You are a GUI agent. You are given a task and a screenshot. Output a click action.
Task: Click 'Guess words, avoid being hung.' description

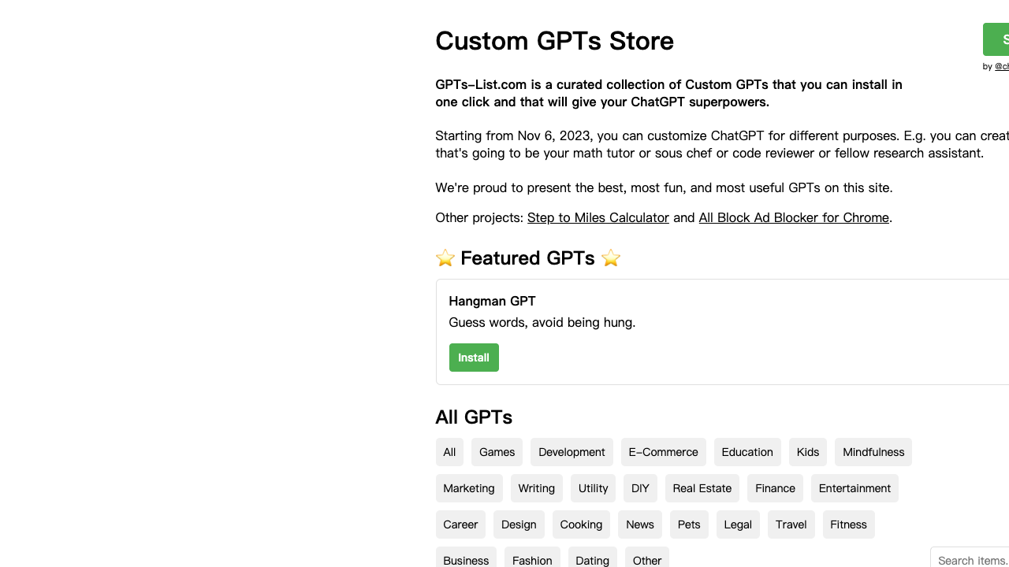point(542,322)
